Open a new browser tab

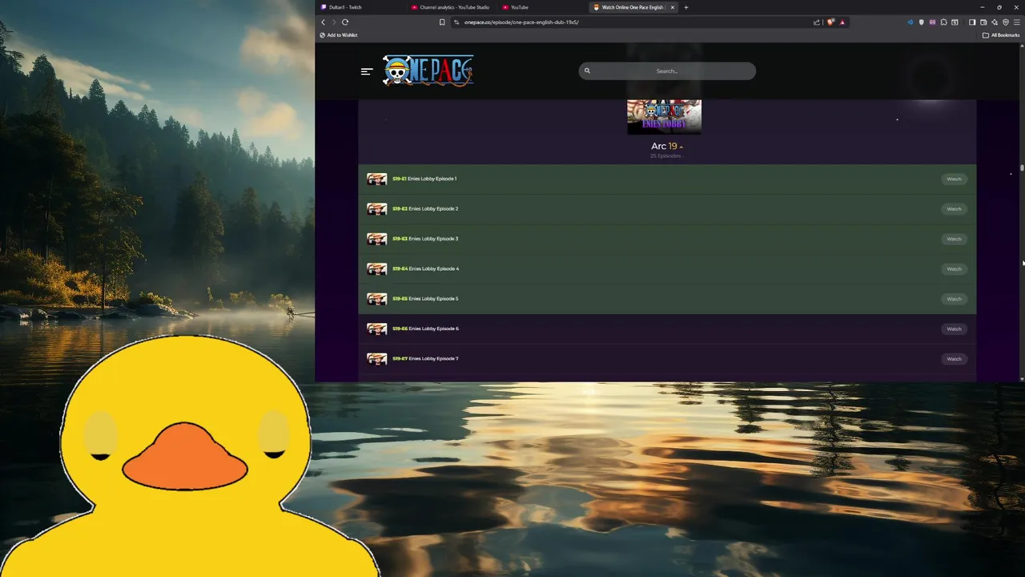tap(686, 7)
